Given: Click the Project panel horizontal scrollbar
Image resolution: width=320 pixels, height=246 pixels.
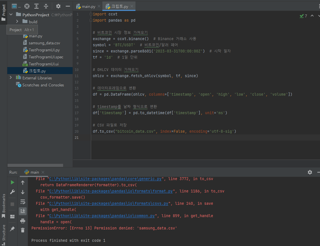Looking at the screenshot, I should click(x=35, y=165).
